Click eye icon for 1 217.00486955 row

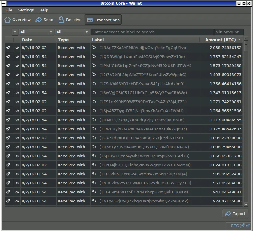[17, 120]
